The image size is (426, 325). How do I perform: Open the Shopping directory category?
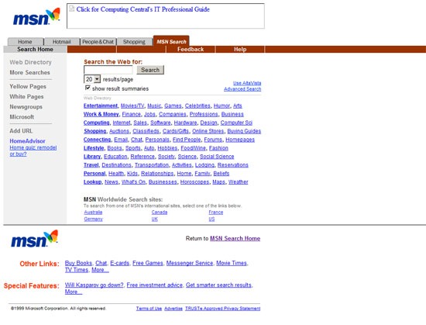coord(94,131)
